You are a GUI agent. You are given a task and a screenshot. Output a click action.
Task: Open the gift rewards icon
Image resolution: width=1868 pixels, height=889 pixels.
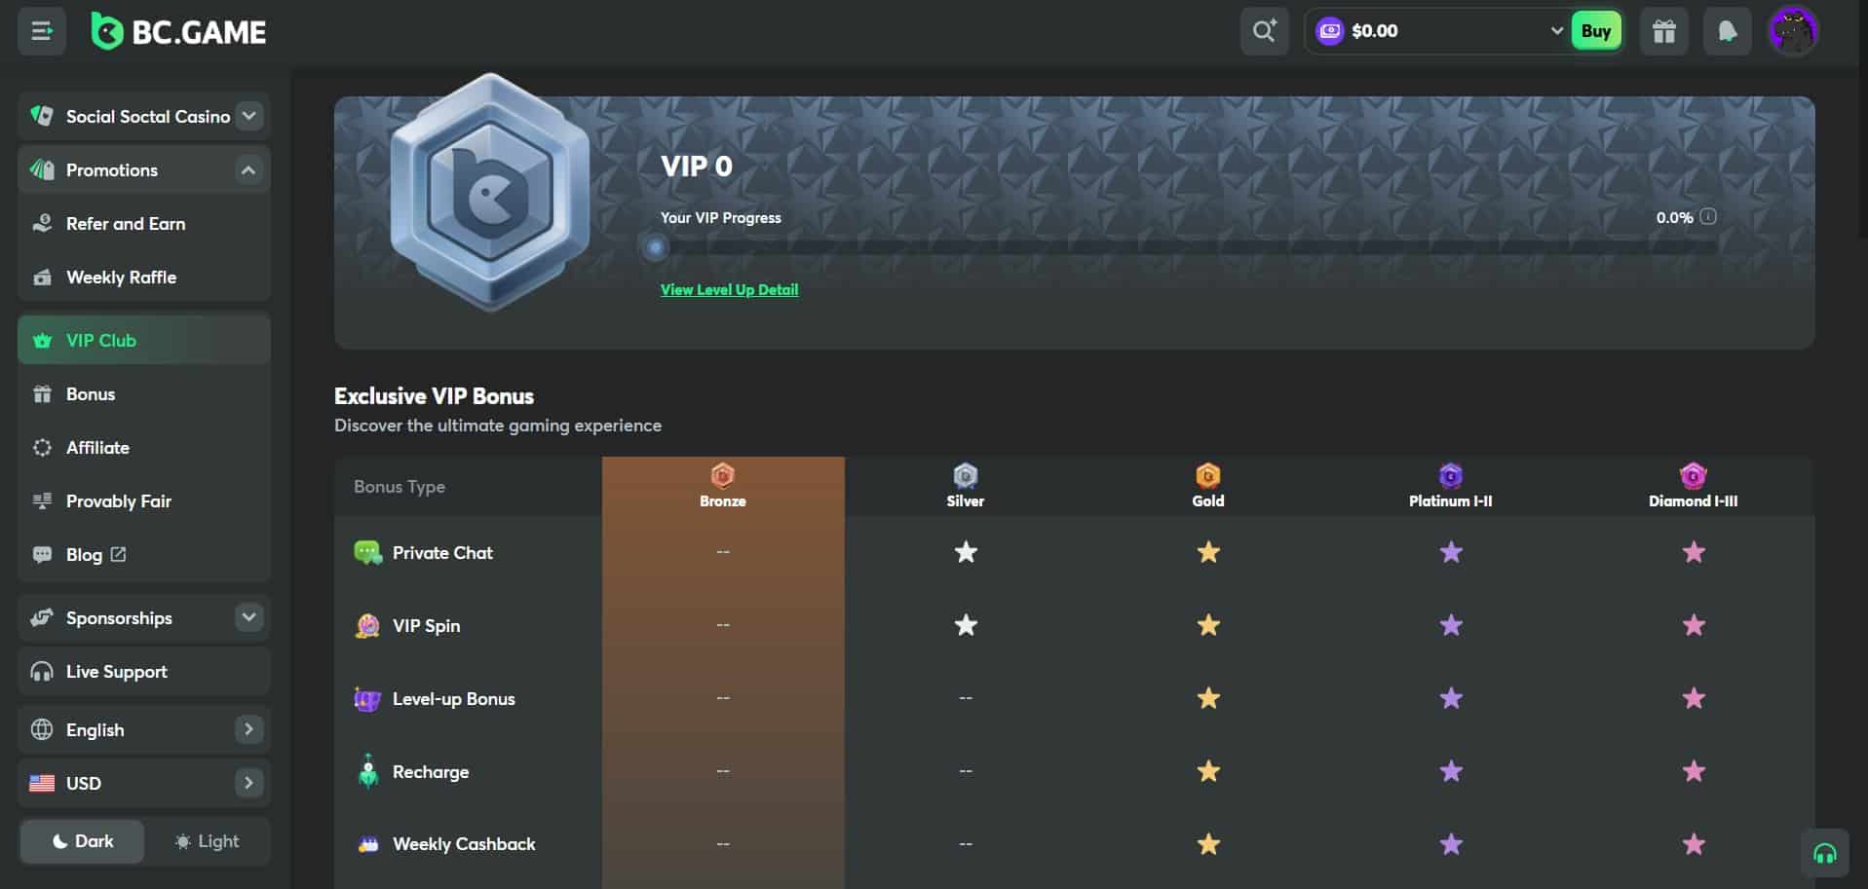1664,31
